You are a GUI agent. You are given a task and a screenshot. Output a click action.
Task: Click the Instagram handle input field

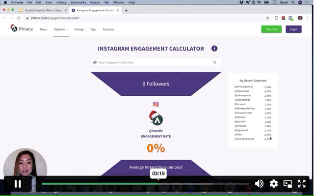tap(150, 62)
